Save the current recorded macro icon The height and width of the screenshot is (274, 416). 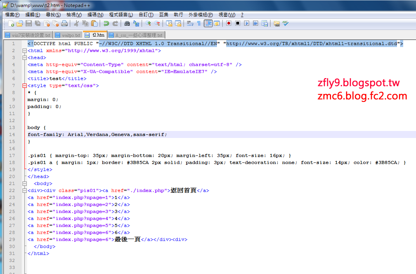click(265, 23)
